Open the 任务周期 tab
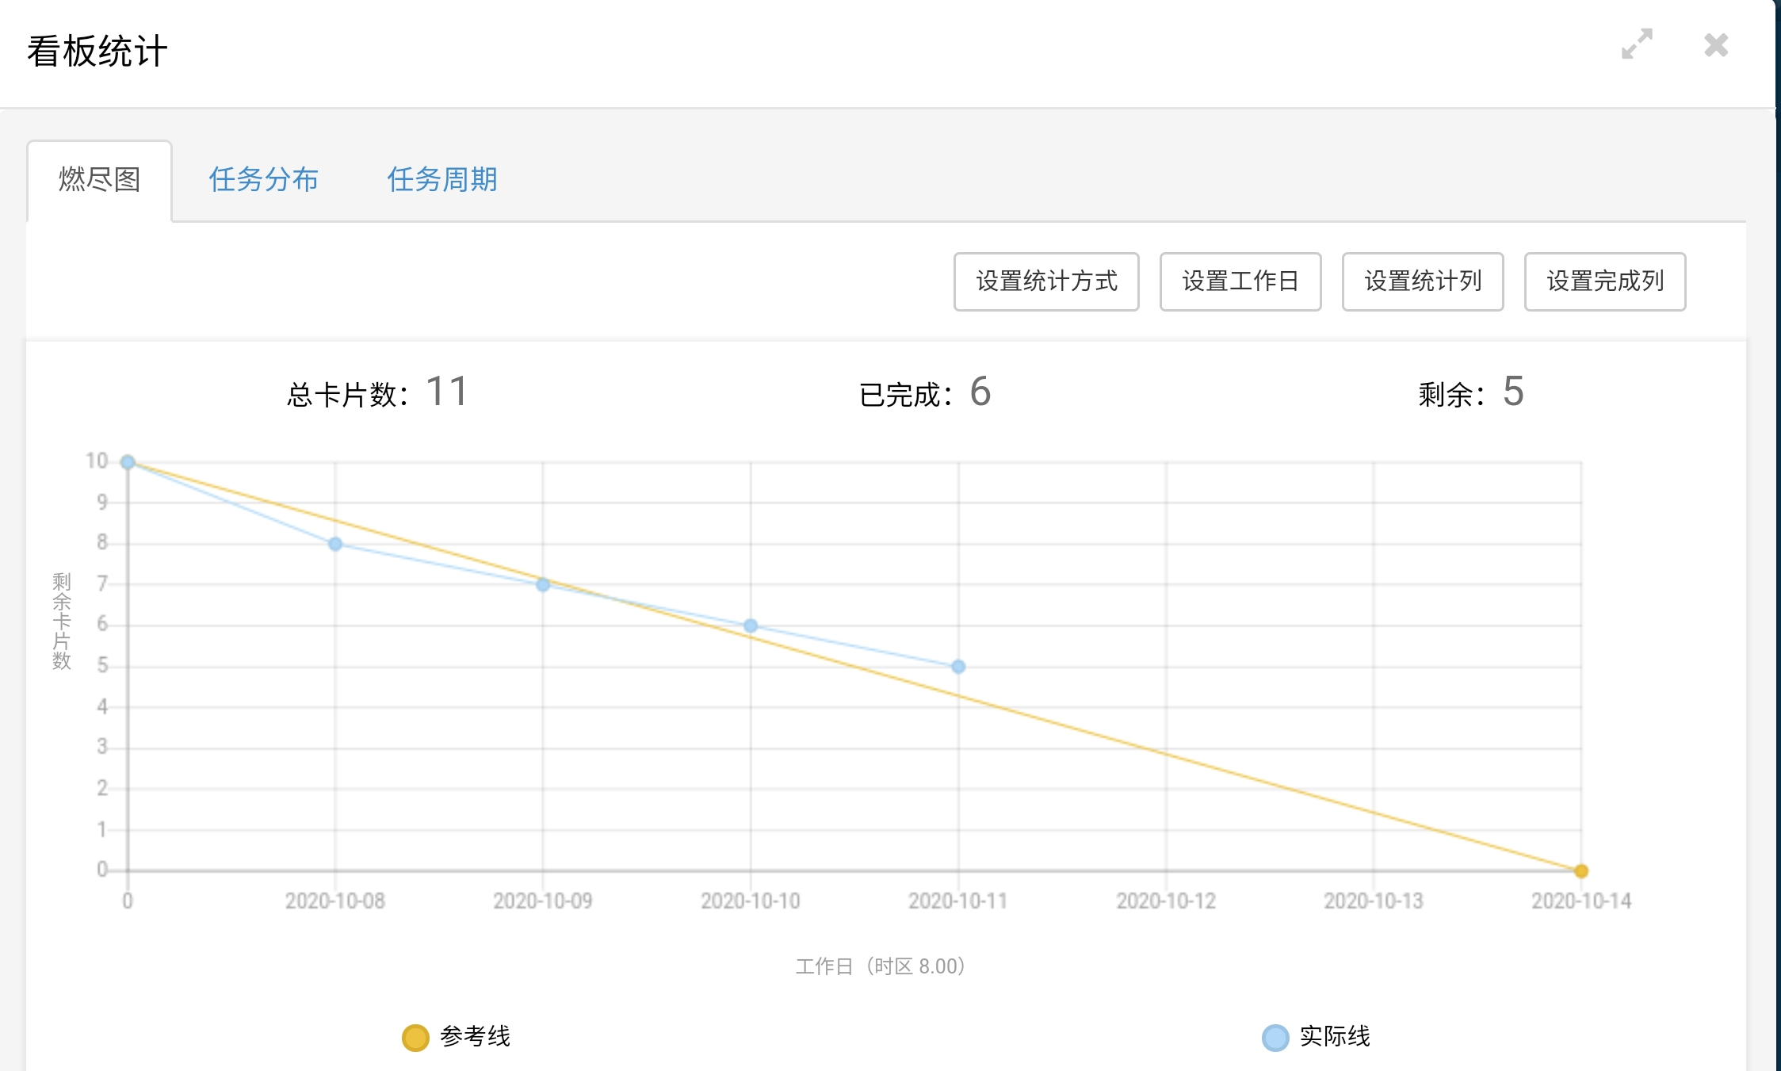Screen dimensions: 1781x1071 point(441,180)
